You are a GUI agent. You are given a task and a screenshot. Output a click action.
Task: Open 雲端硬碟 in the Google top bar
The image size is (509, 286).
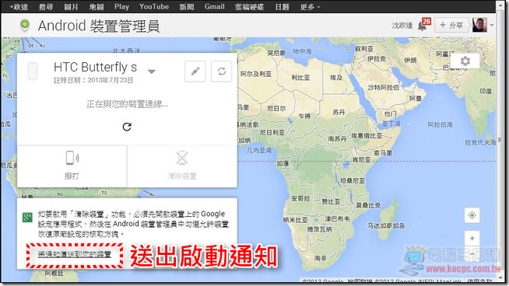pyautogui.click(x=249, y=7)
